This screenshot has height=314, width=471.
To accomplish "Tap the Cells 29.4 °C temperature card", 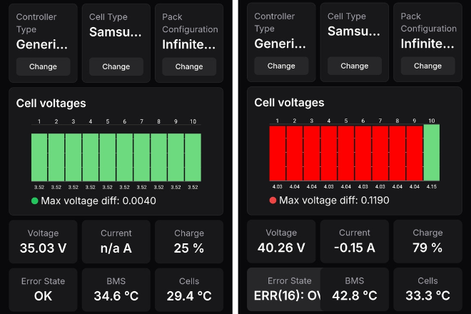I will 189,290.
